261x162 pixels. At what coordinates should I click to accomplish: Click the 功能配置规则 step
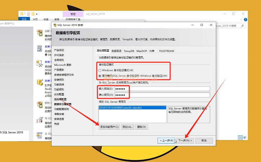point(62,109)
